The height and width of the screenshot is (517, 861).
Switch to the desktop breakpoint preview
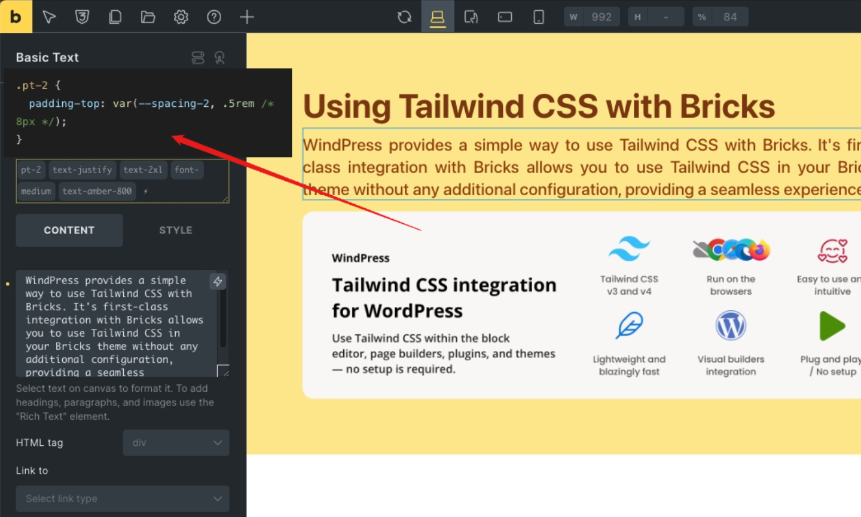click(438, 17)
